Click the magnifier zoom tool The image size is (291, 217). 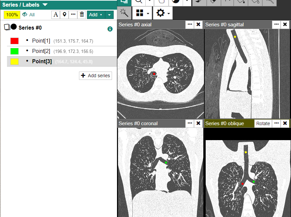click(138, 1)
